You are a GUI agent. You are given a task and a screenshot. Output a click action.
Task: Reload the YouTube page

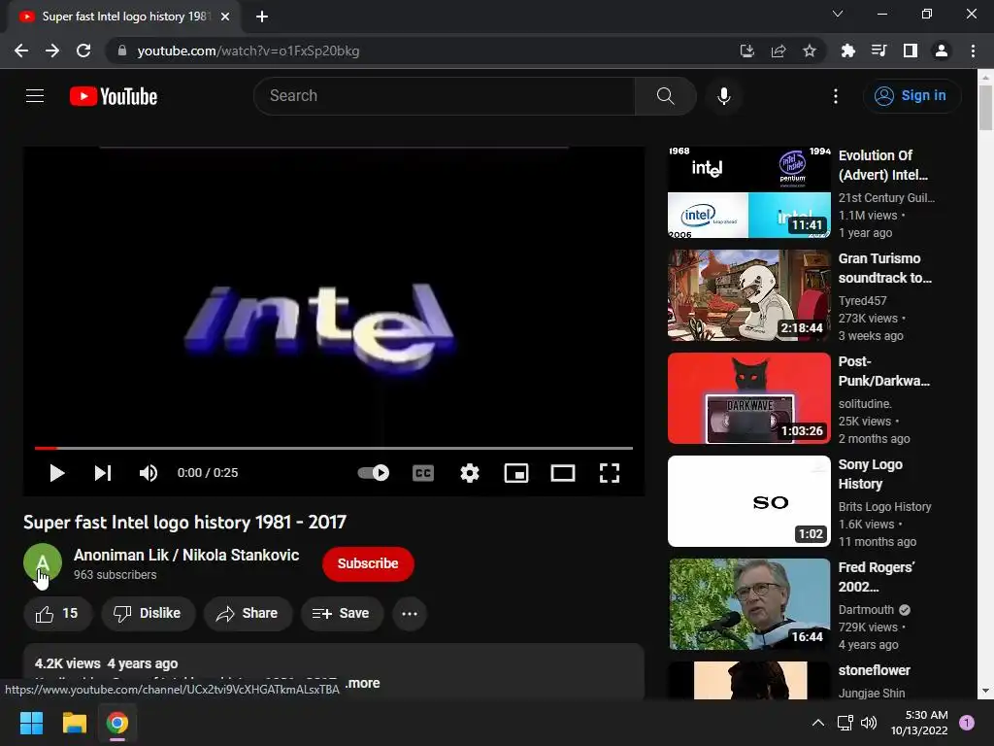pos(83,51)
